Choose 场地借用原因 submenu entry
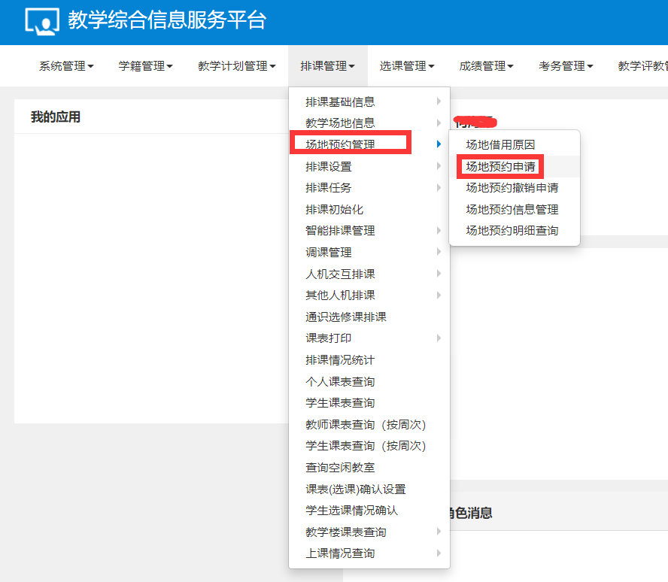This screenshot has width=668, height=582. 500,145
